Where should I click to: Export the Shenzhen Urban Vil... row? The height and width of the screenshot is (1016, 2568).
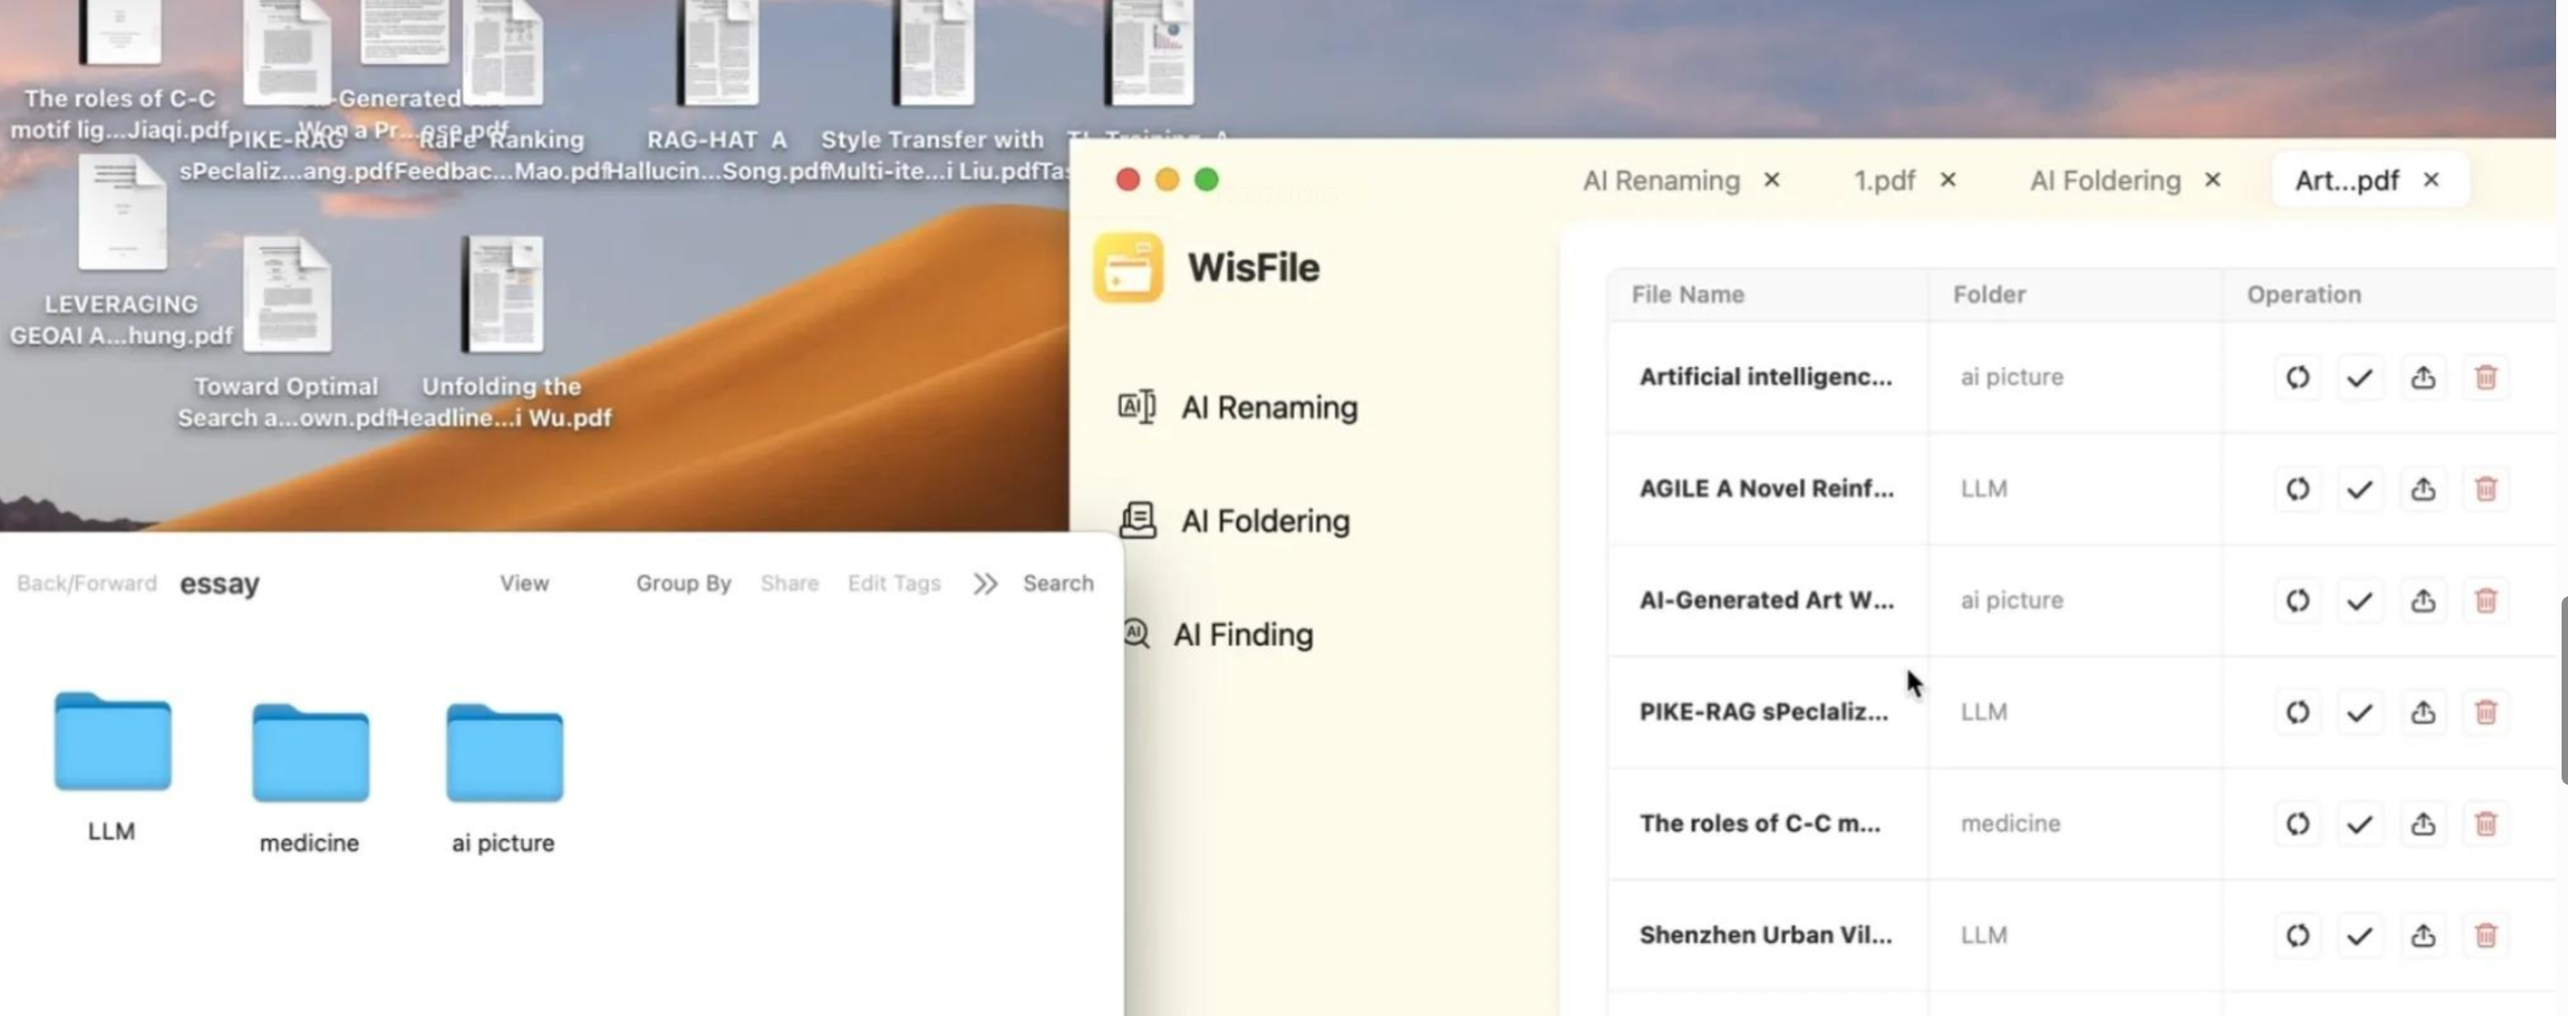(2424, 937)
